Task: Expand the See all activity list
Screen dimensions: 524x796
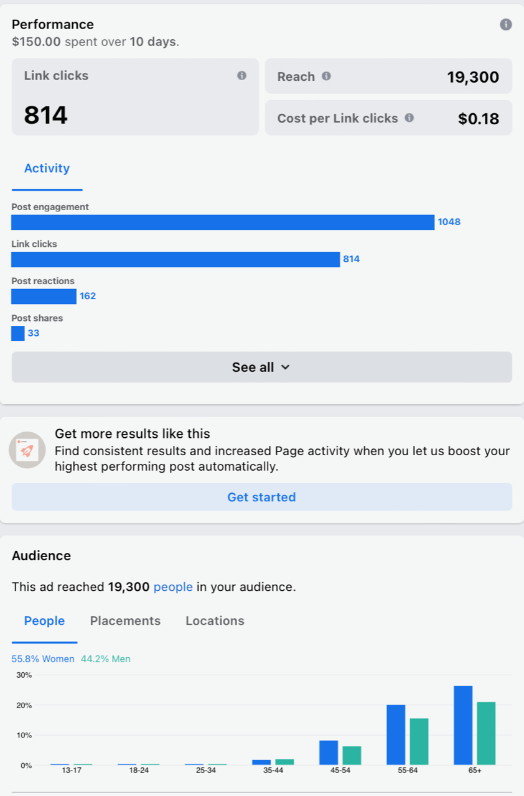Action: [261, 367]
